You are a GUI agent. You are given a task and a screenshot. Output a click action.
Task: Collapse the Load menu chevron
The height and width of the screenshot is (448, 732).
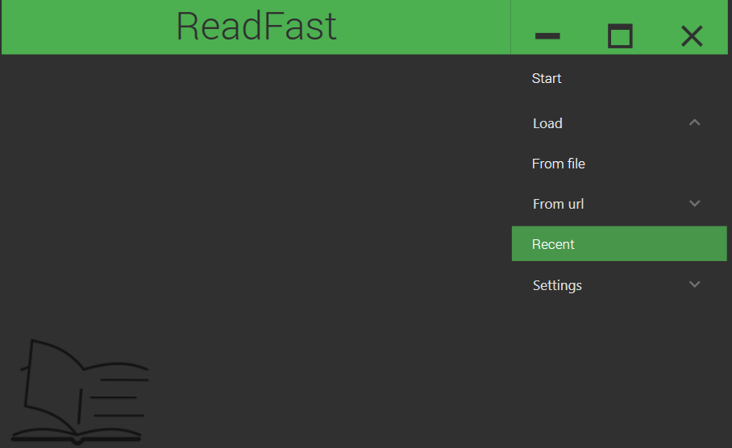695,122
